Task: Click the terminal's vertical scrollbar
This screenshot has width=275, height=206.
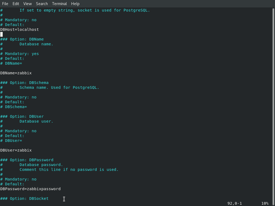Action: pos(273,105)
